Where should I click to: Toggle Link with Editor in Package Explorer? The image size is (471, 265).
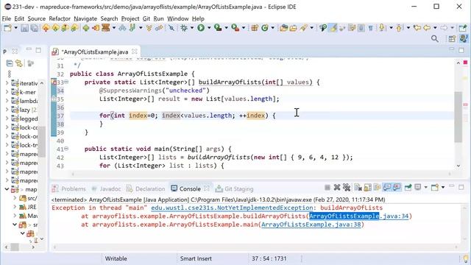click(x=19, y=63)
